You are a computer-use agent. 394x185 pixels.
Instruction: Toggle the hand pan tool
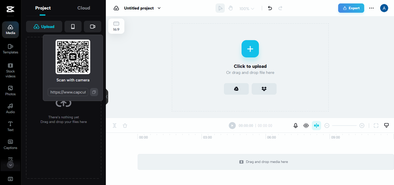click(x=231, y=8)
